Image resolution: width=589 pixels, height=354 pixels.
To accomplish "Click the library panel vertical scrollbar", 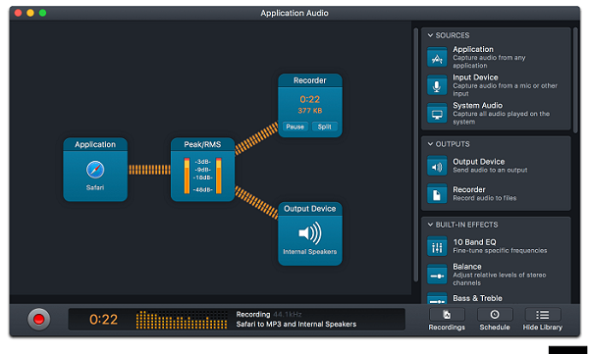I will [575, 80].
